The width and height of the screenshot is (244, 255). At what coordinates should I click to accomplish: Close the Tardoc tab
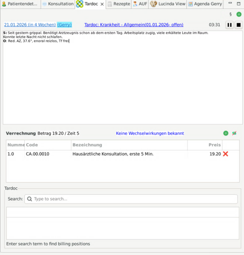pos(102,4)
